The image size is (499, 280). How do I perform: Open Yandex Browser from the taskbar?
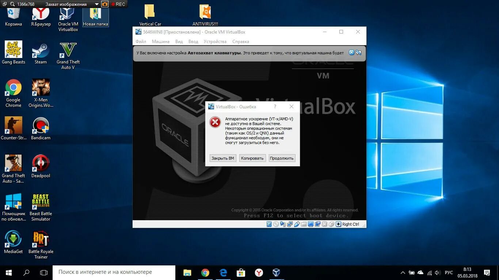259,272
